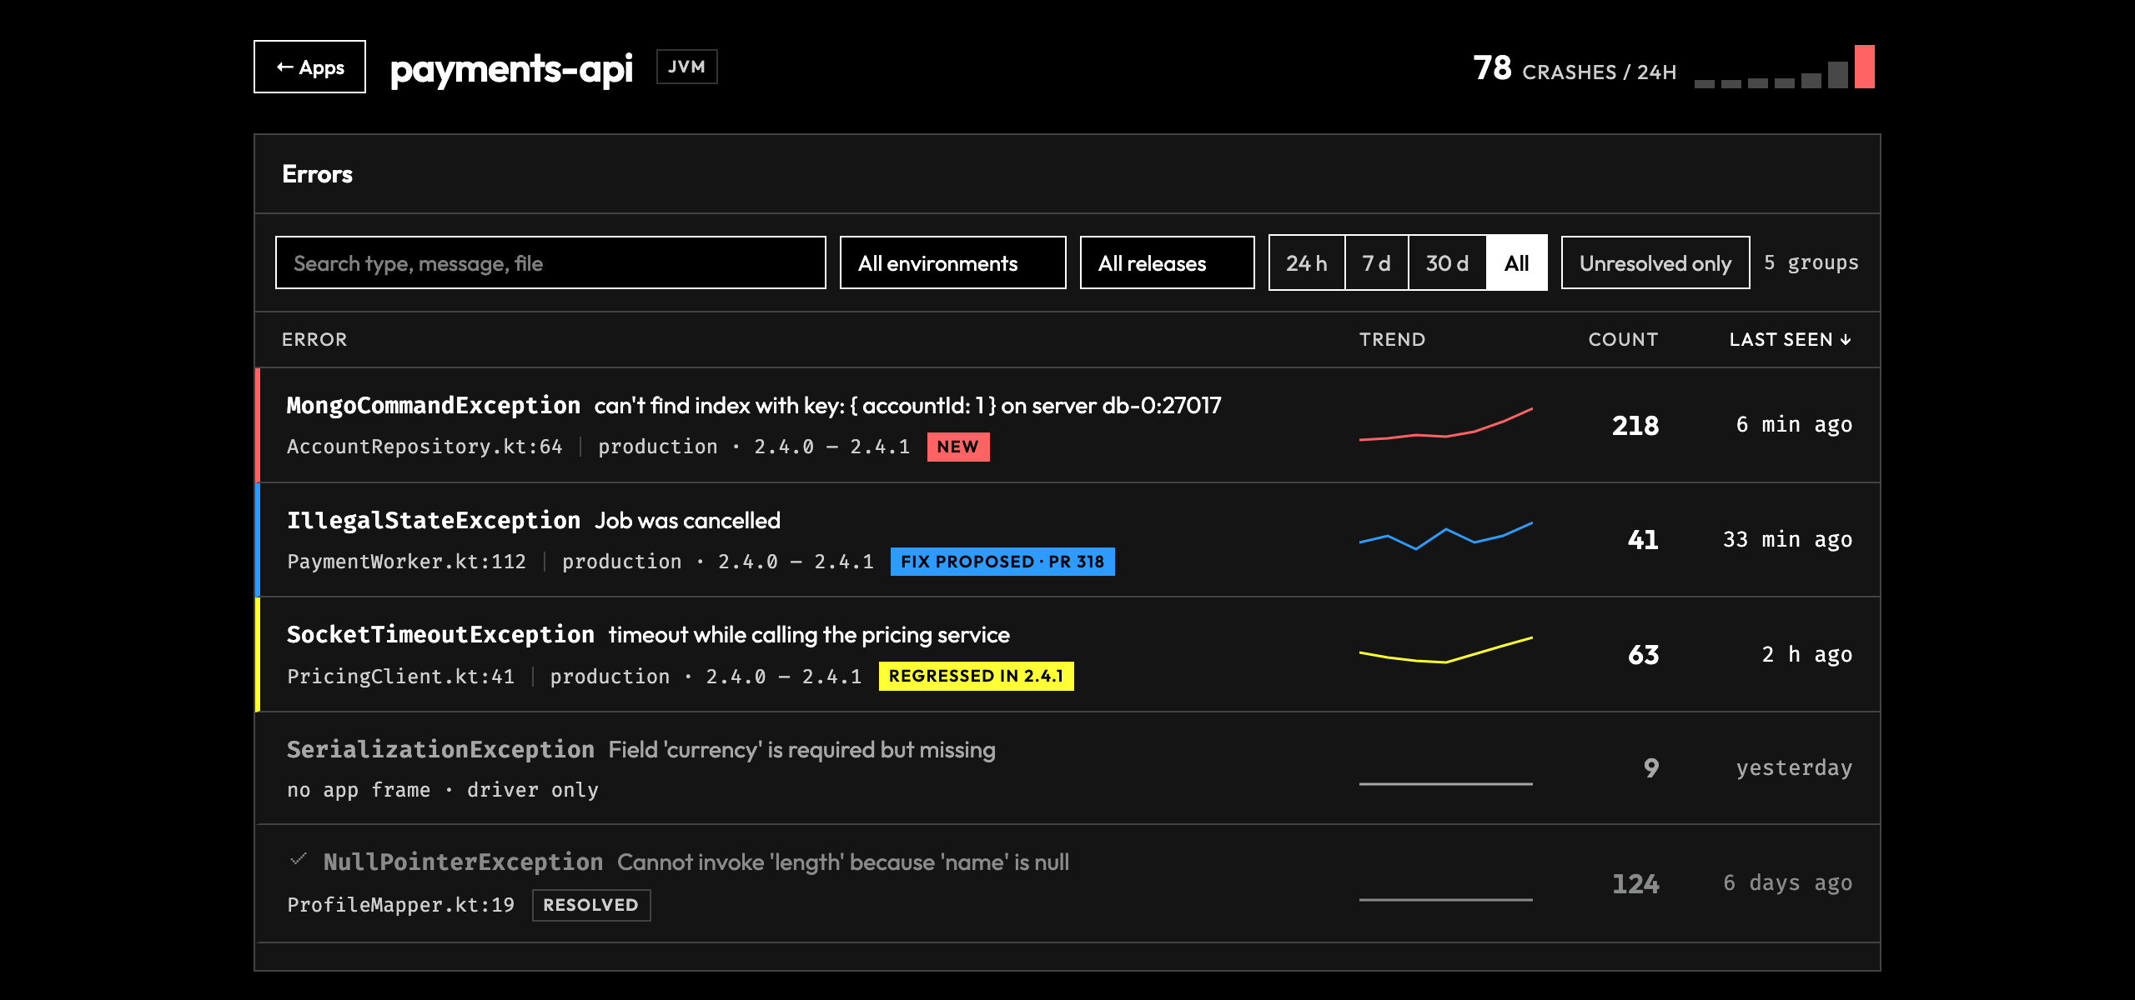Click the 5 groups count label
Viewport: 2135px width, 1000px height.
(1811, 262)
